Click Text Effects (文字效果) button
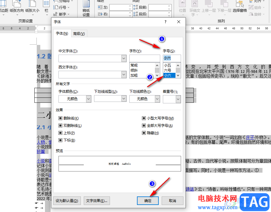 coord(97,201)
